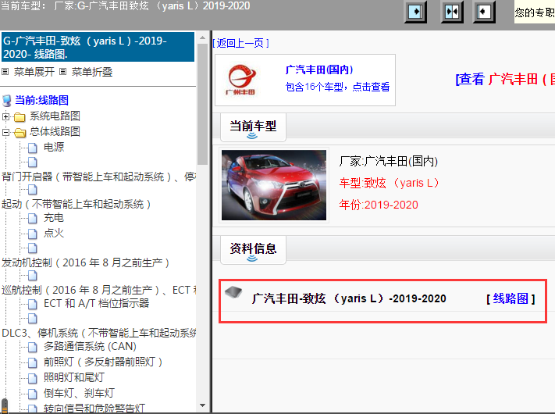
Task: Open the 线路图 link in the info row
Action: point(511,298)
